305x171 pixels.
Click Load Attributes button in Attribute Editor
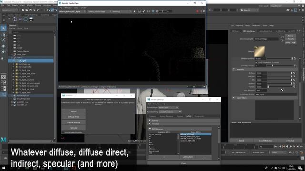coord(265,141)
